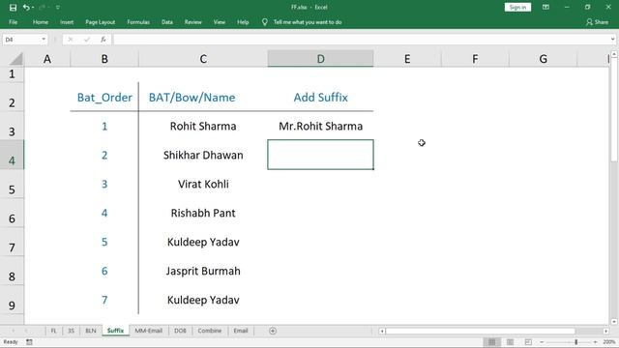The width and height of the screenshot is (619, 348).
Task: Open the Review ribbon tab
Action: pyautogui.click(x=193, y=22)
